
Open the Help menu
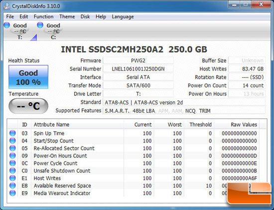(x=101, y=17)
